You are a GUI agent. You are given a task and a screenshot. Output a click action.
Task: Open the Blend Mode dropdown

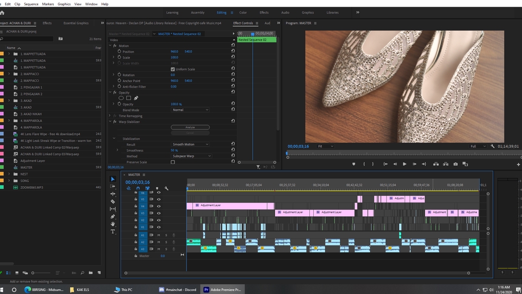tap(190, 109)
